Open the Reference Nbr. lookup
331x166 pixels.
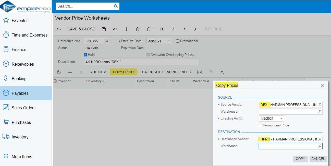click(107, 41)
